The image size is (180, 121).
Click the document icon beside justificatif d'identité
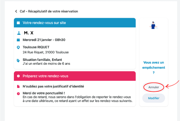[18, 86]
